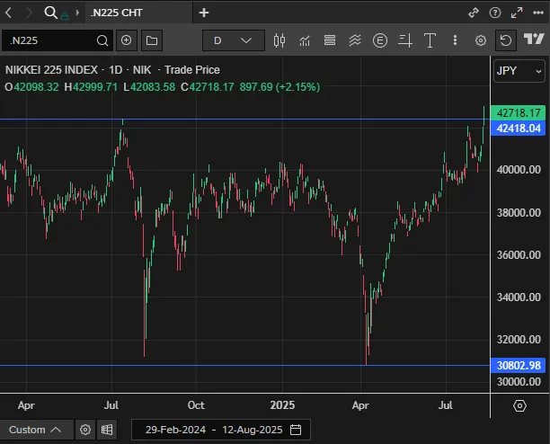Open the wavy lines analysis icon
Viewport: 550px width, 444px height.
[x=355, y=40]
